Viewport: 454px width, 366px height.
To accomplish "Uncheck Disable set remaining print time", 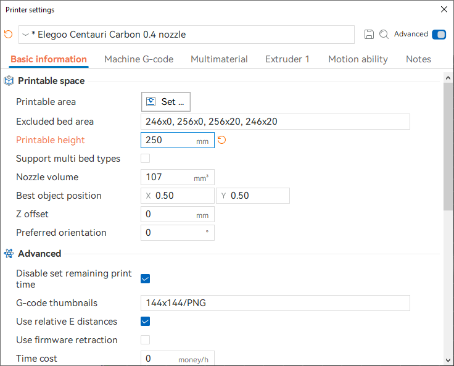I will click(x=146, y=279).
